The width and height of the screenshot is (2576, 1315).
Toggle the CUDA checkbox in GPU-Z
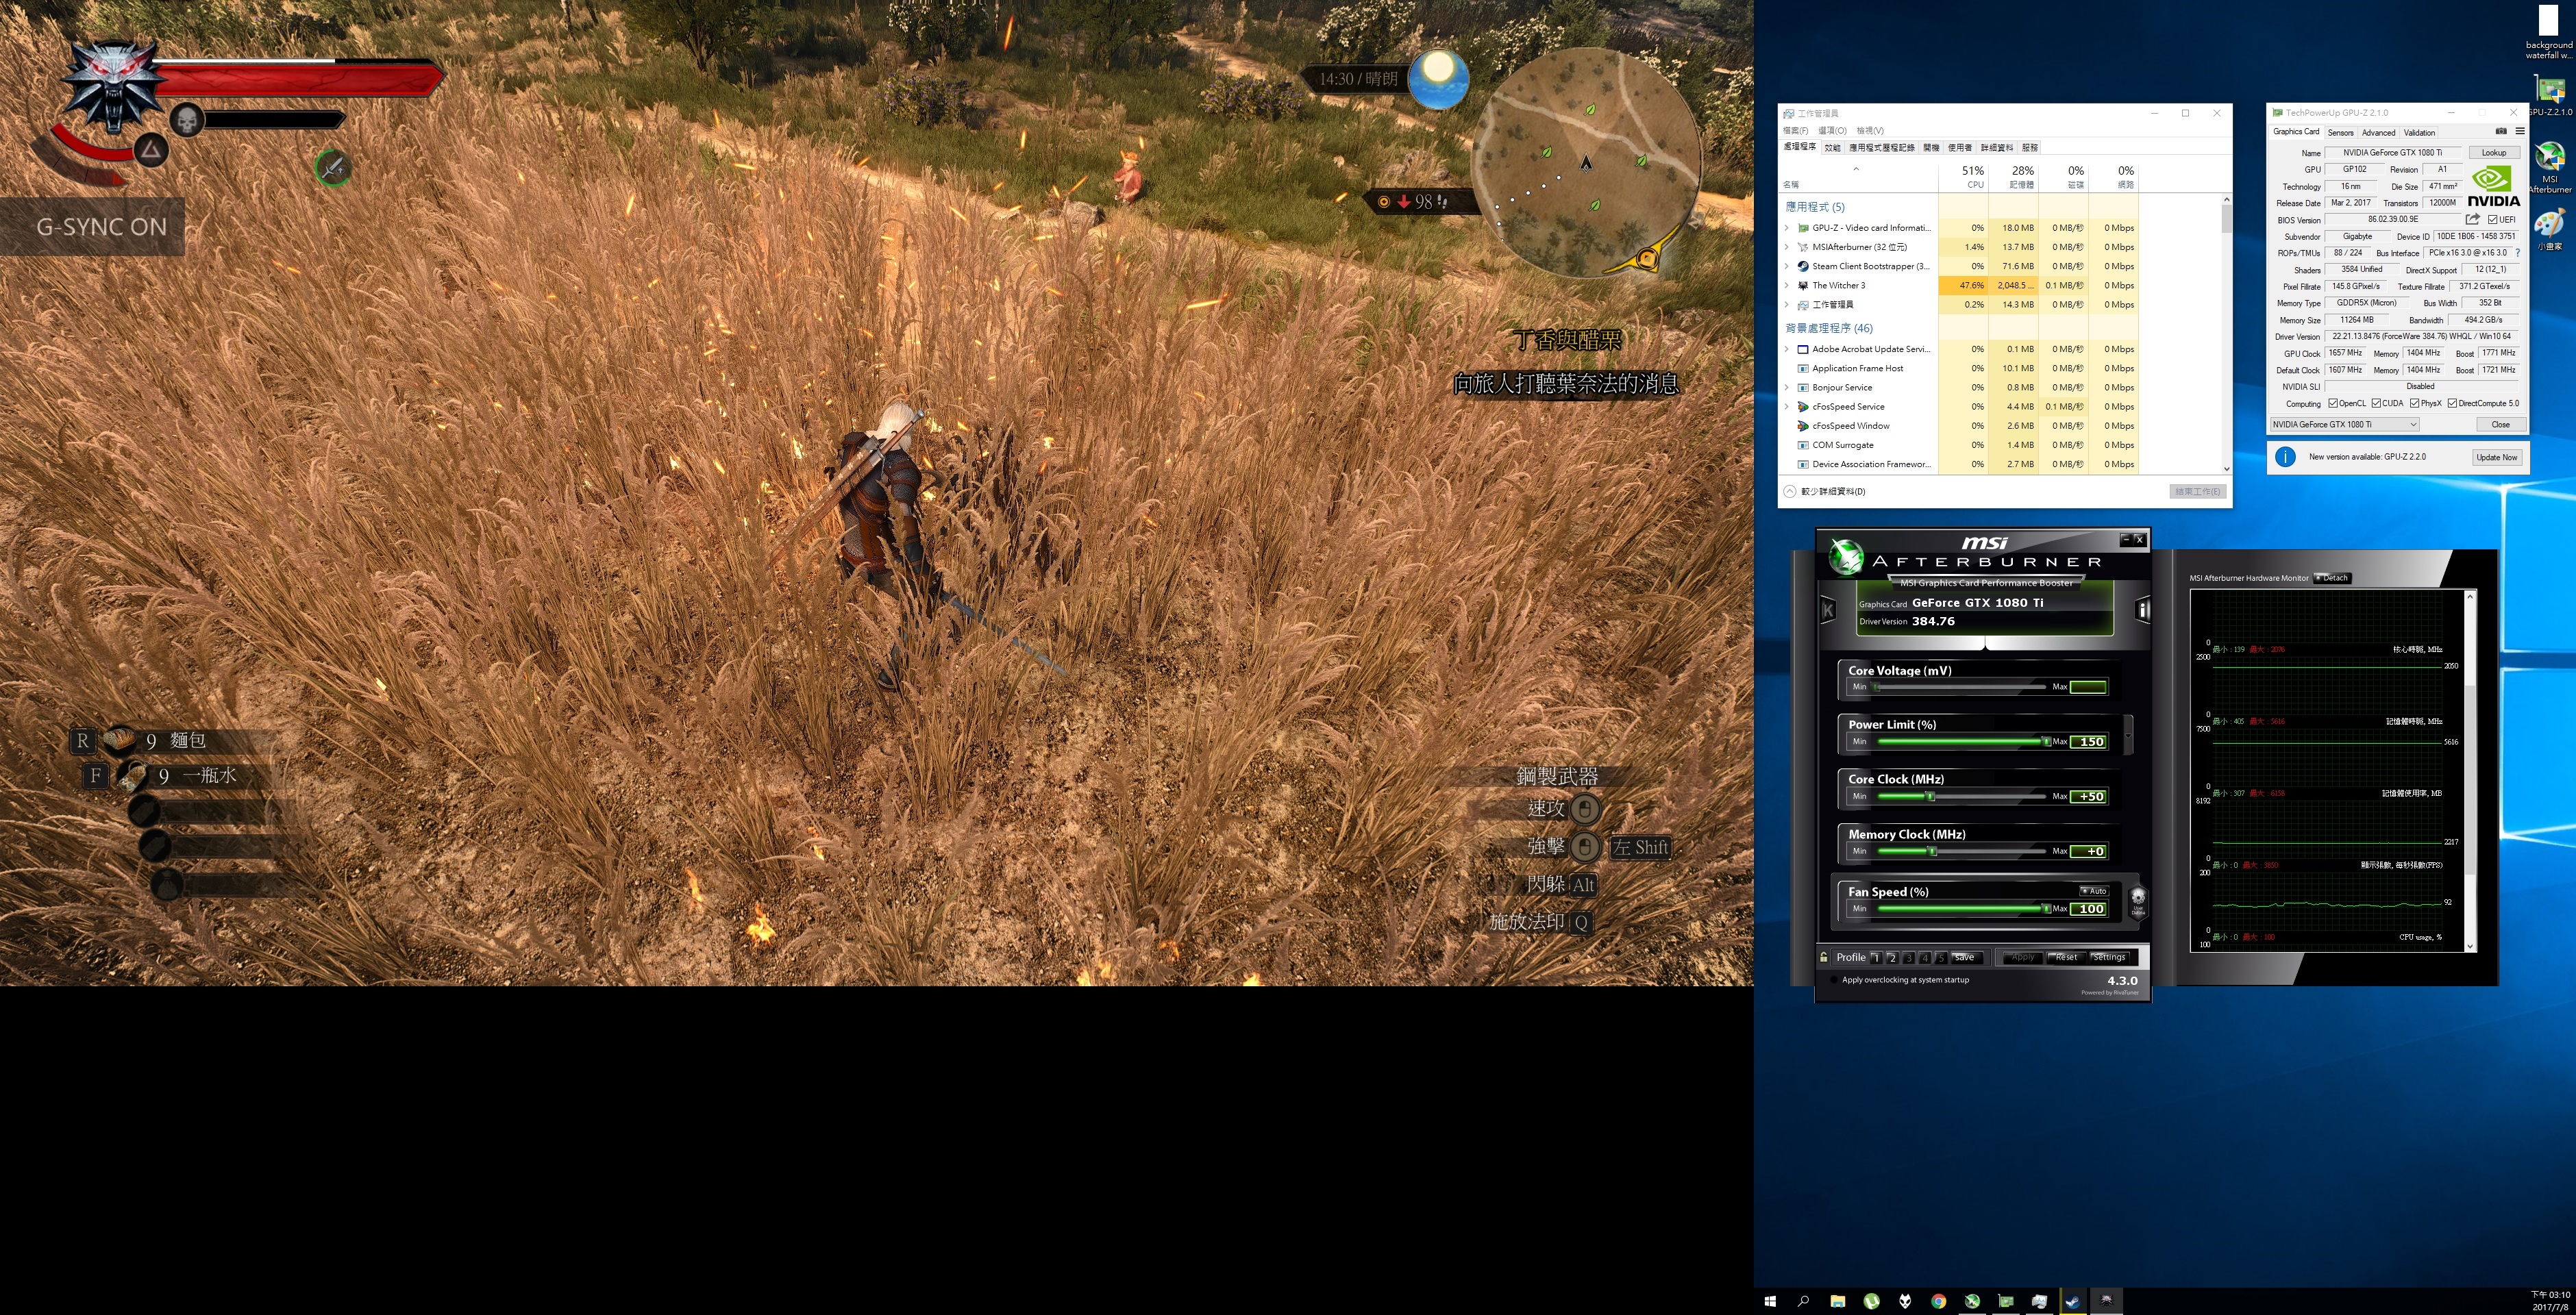(2376, 404)
